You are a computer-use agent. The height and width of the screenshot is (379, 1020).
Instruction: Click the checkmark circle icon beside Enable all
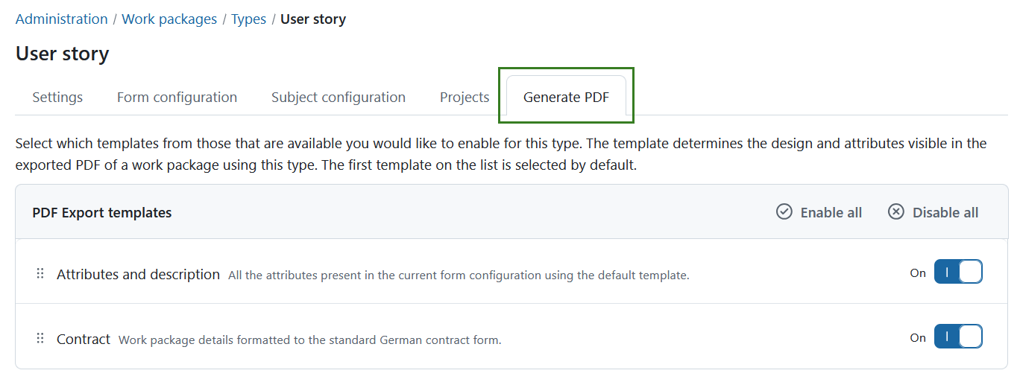pyautogui.click(x=784, y=212)
